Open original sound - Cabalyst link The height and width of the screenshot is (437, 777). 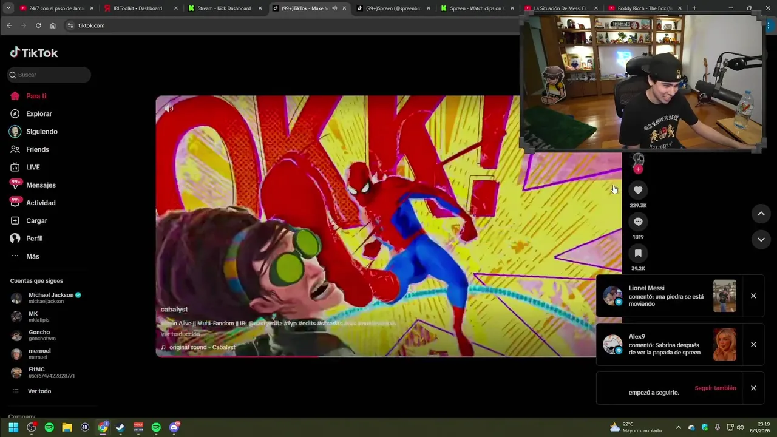pyautogui.click(x=198, y=347)
